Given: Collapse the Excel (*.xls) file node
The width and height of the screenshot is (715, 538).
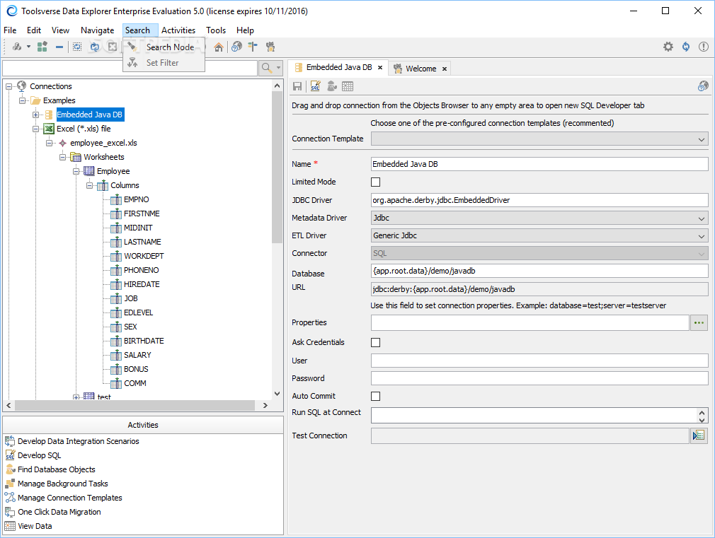Looking at the screenshot, I should tap(35, 129).
